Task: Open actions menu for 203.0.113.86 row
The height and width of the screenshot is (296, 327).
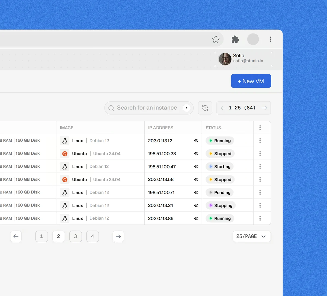Action: coord(260,218)
